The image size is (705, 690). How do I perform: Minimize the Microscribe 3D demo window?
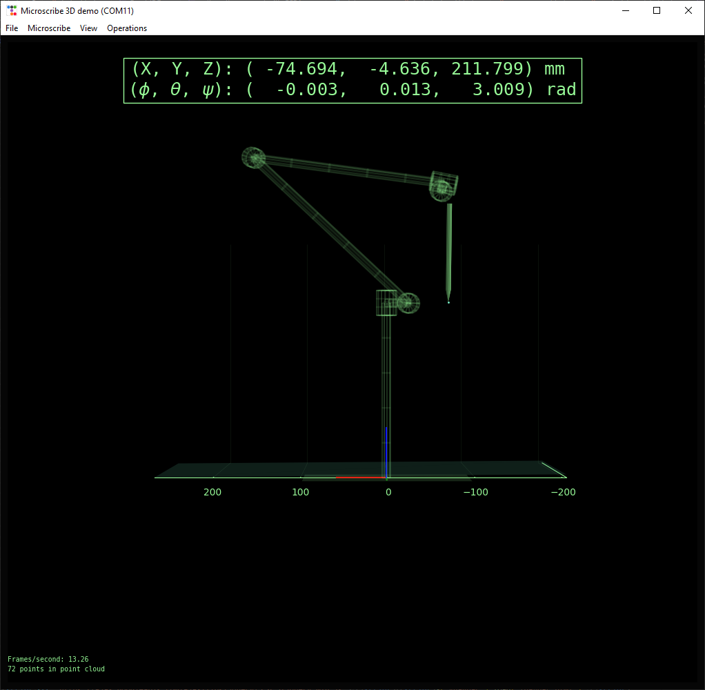coord(626,10)
